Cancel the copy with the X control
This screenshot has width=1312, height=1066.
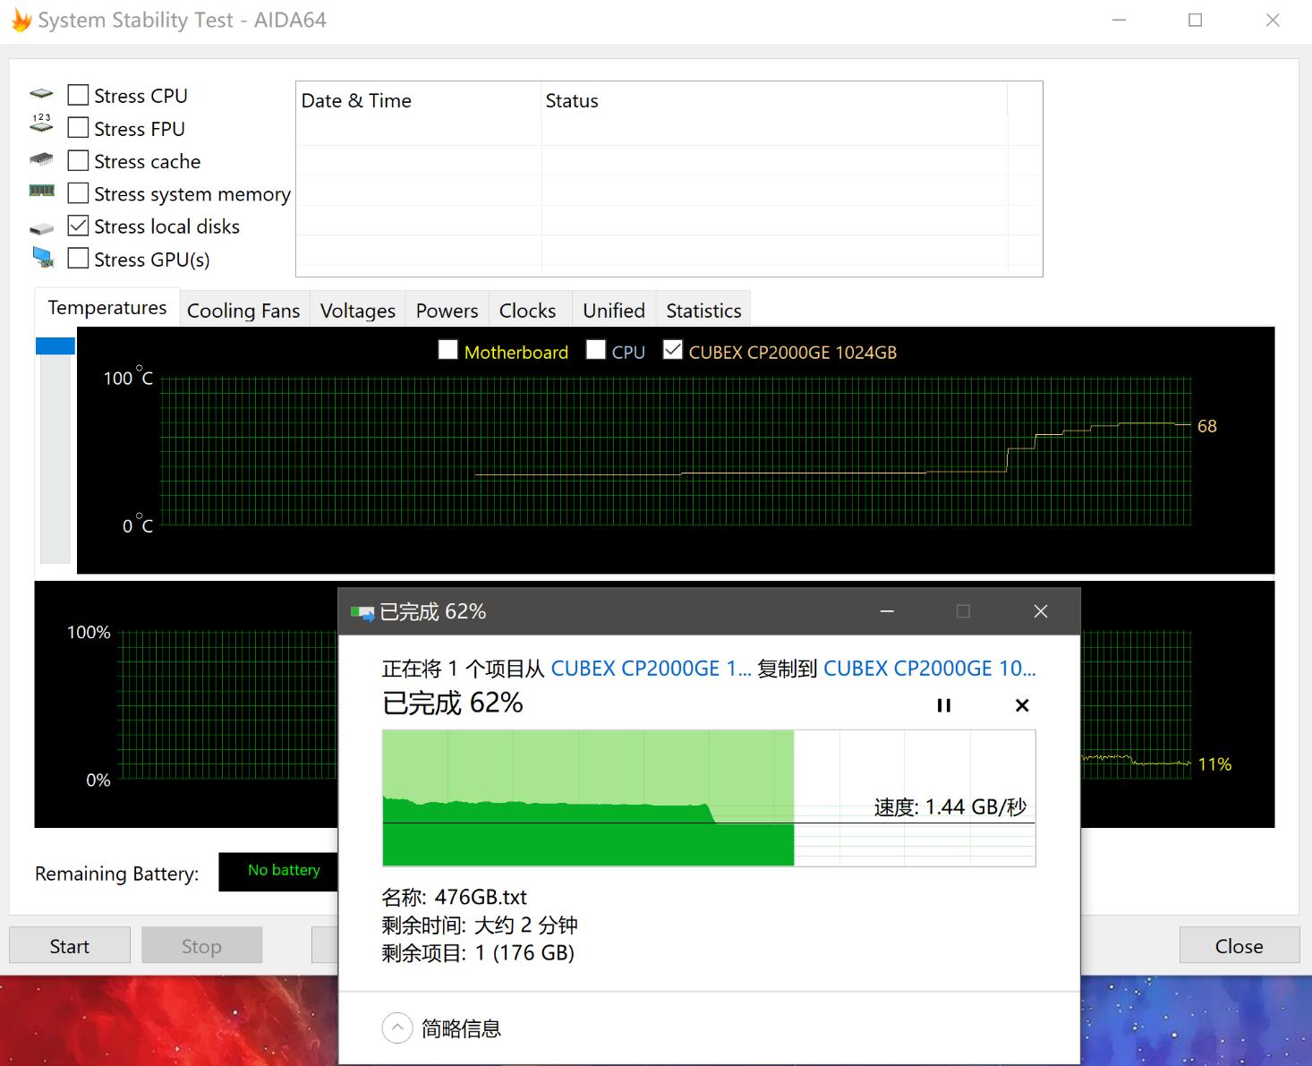[1022, 705]
